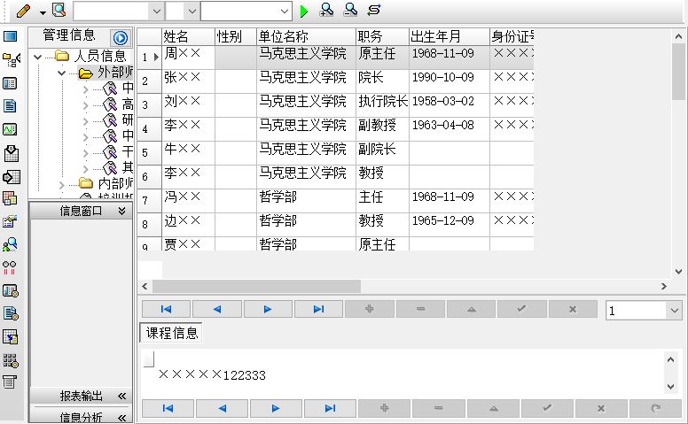Click the refresh button in bottom course navigator
This screenshot has width=688, height=424.
coord(655,408)
